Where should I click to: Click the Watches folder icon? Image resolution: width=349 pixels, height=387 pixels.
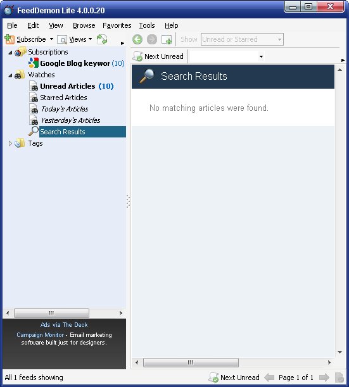(x=20, y=75)
